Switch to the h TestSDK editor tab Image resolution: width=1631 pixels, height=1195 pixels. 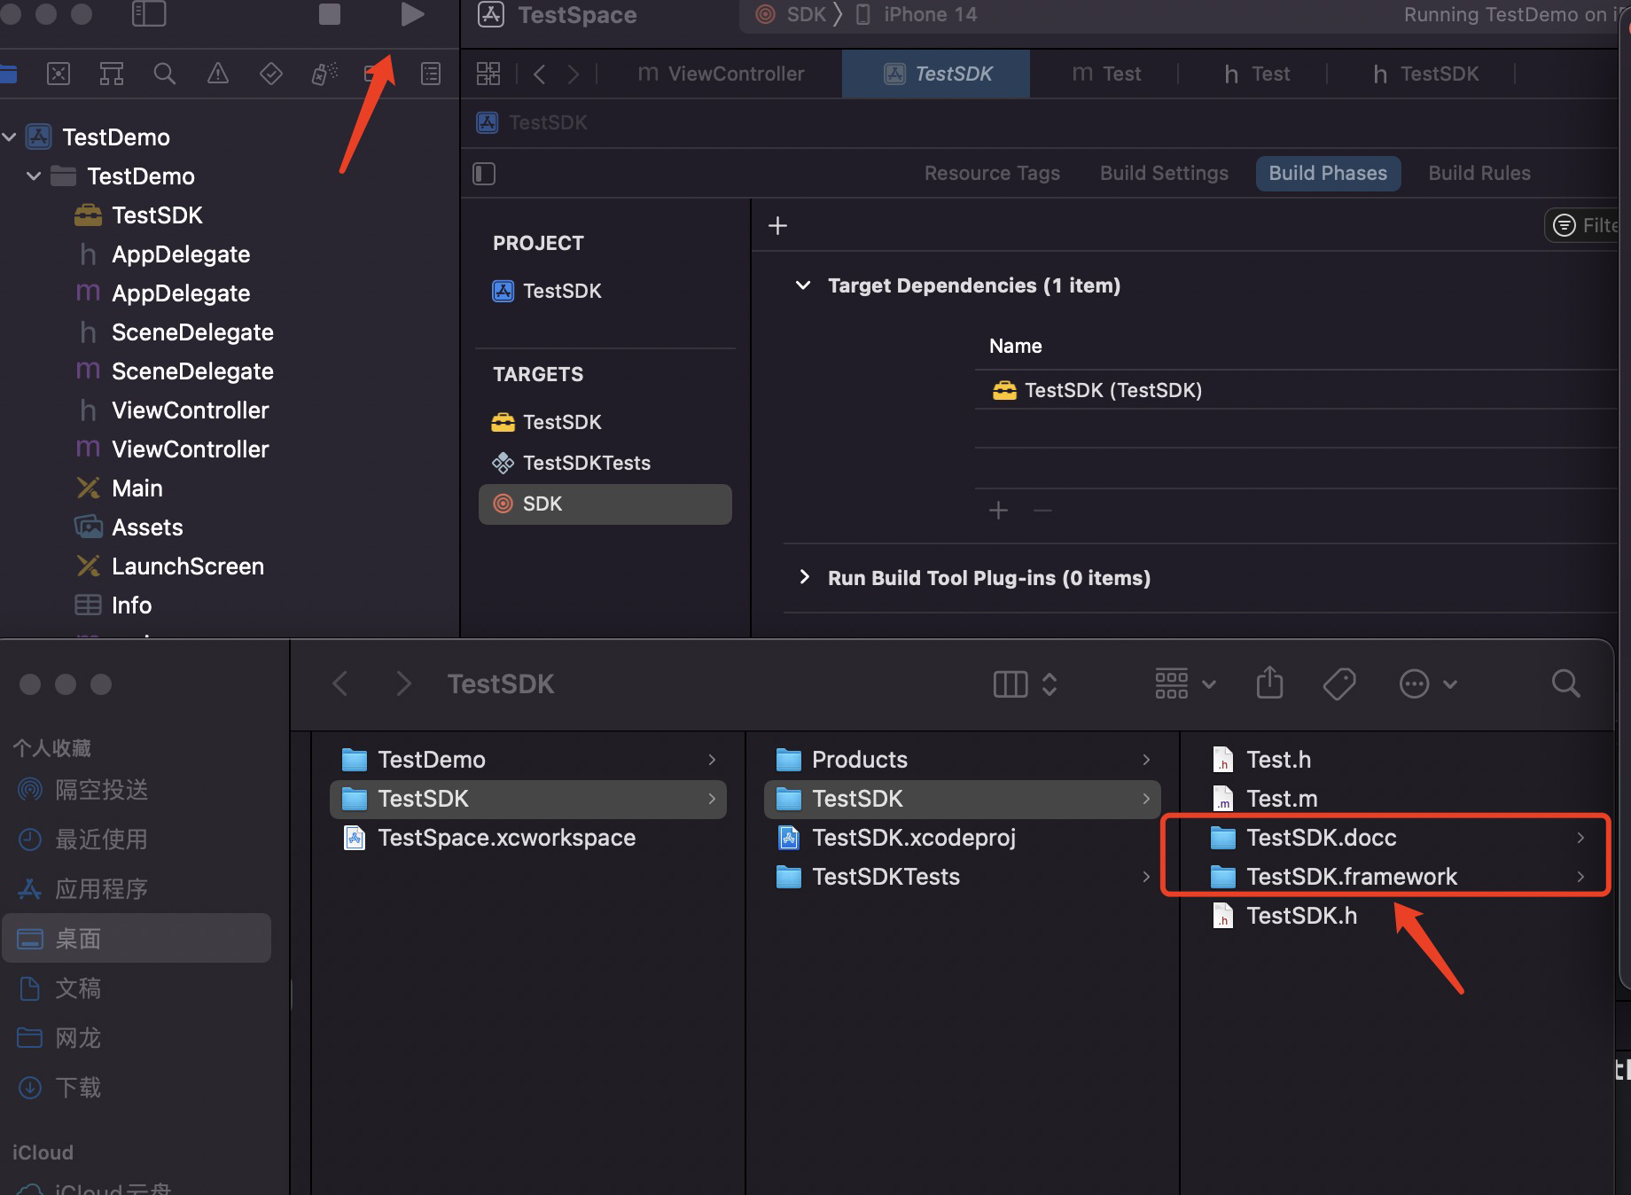point(1425,74)
